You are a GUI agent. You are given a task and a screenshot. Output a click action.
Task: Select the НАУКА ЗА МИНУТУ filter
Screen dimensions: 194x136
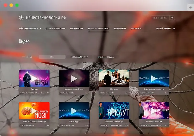[79, 57]
